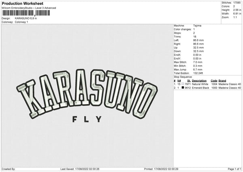Click the Trims value 18

point(195,37)
